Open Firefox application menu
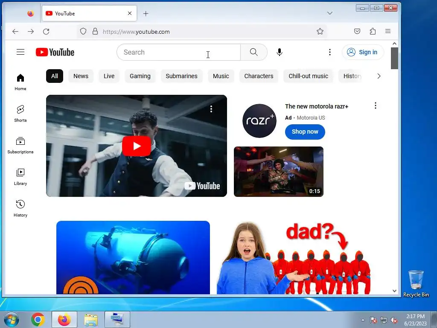Image resolution: width=437 pixels, height=328 pixels. 387,31
